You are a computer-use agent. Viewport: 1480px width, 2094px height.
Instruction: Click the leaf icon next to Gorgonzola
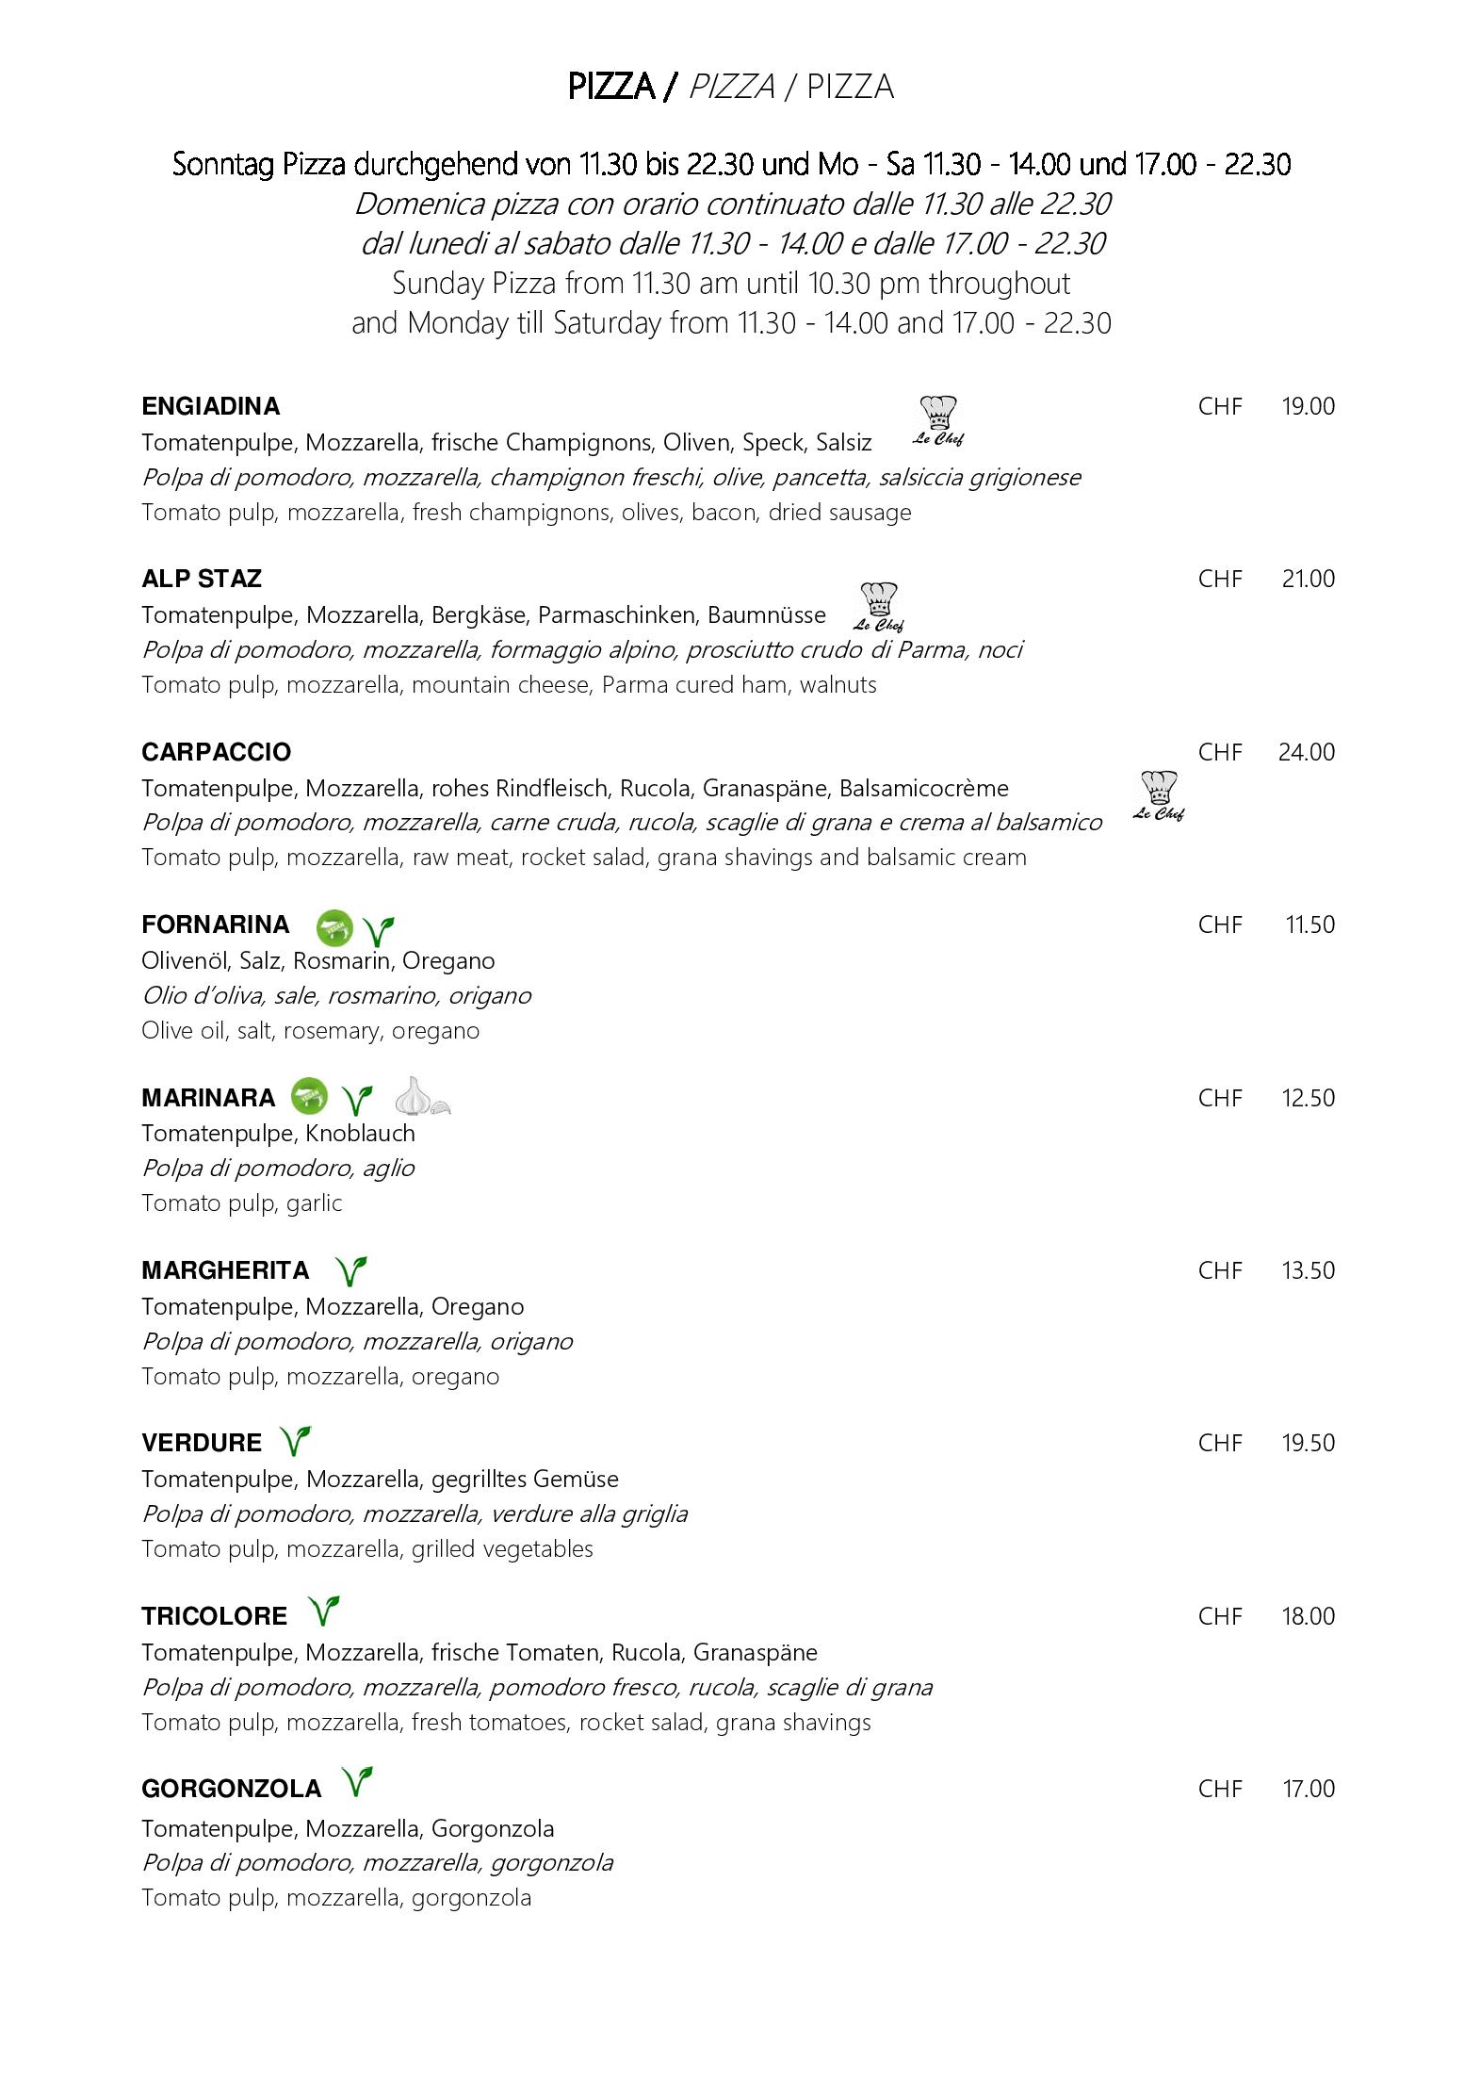(357, 1782)
